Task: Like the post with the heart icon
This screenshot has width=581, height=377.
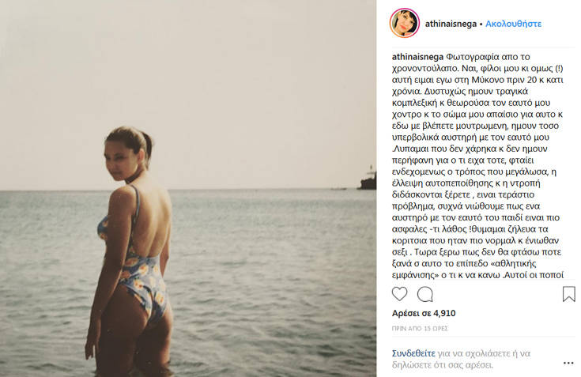Action: [399, 294]
